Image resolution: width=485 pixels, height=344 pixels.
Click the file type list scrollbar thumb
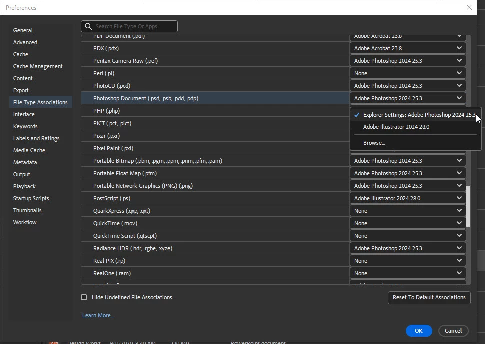pyautogui.click(x=468, y=206)
